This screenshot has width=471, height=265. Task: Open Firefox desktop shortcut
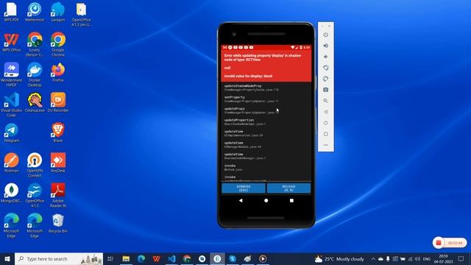(x=57, y=72)
